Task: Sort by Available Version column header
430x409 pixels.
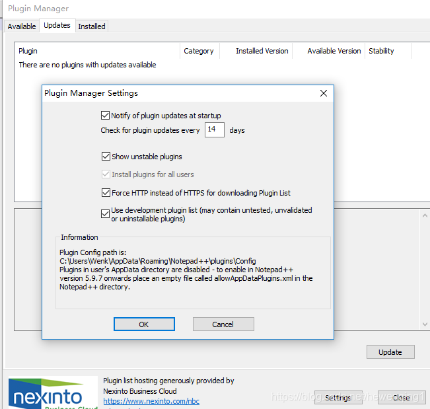Action: 328,51
